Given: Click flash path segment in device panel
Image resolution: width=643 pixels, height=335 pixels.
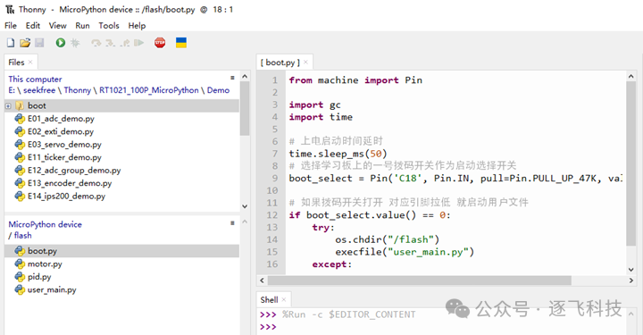Looking at the screenshot, I should [x=22, y=235].
